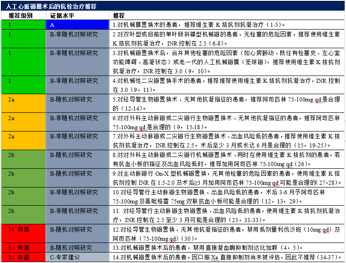
Task: Click the '推荐级别' column header
Action: (x=20, y=16)
